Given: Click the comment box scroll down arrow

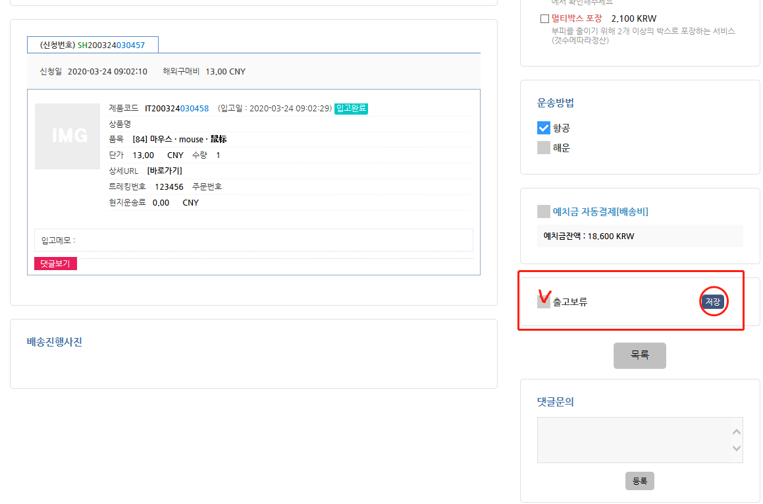Looking at the screenshot, I should pyautogui.click(x=737, y=448).
